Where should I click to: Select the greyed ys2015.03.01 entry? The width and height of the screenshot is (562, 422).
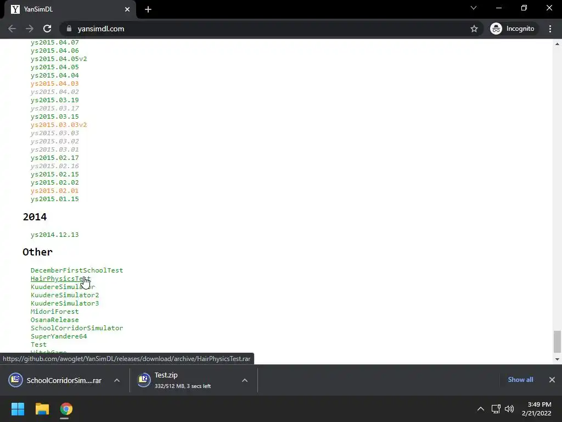54,149
